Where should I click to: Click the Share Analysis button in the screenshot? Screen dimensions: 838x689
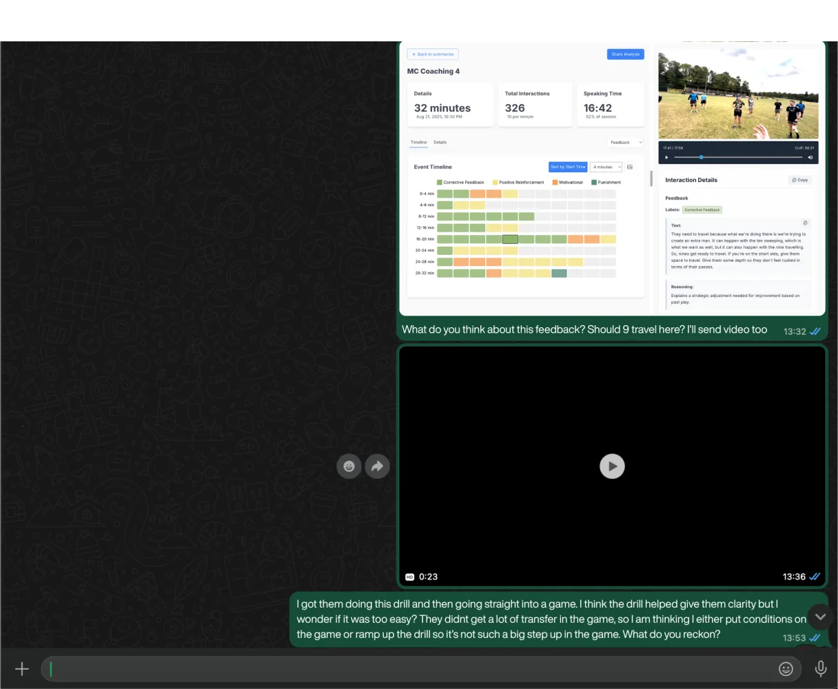pos(626,54)
